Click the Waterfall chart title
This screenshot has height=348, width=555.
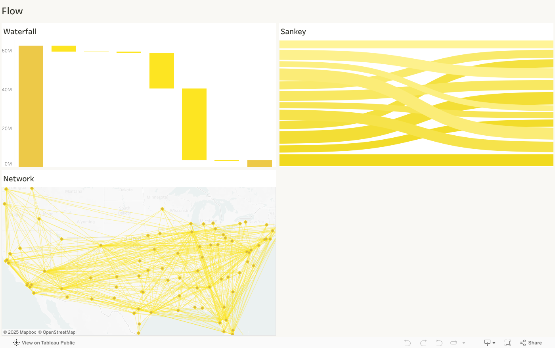(20, 32)
